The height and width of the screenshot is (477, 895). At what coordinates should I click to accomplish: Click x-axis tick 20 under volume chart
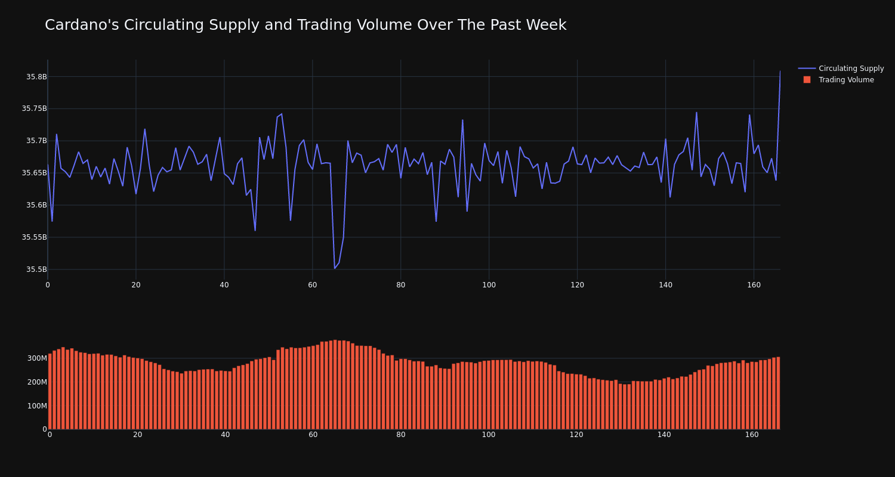138,435
